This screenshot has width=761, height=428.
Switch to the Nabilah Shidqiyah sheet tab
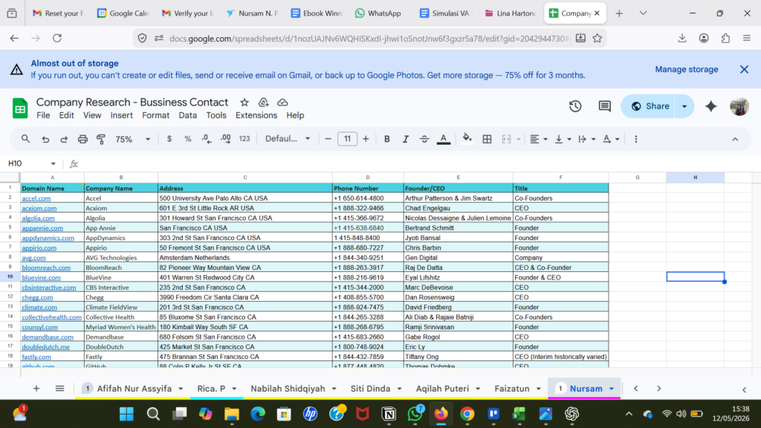point(288,389)
